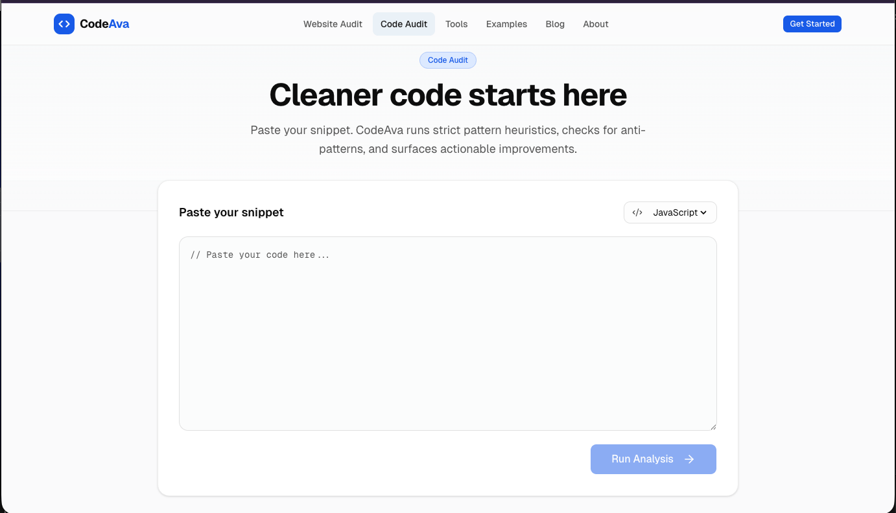Click the textarea resize handle
The height and width of the screenshot is (513, 896).
click(713, 426)
